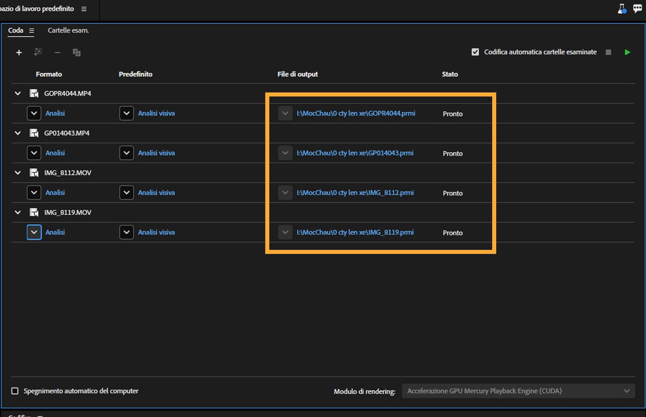Open Analisi visiva preset for IMG_8112.MOV
This screenshot has width=646, height=417.
[156, 193]
